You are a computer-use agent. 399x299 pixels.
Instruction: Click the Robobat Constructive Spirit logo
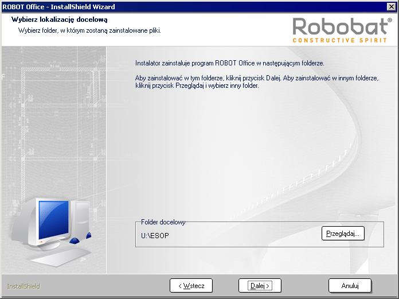(342, 30)
